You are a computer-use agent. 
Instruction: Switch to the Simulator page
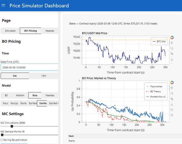tap(10, 31)
